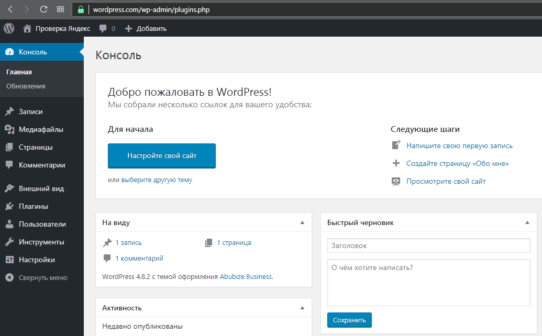Toggle the Активность widget arrow

click(302, 308)
